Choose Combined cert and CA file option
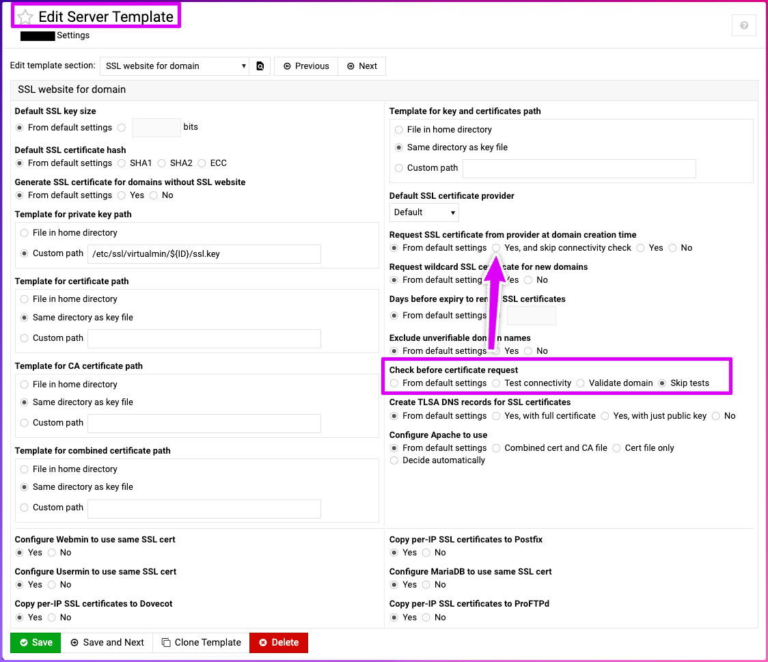This screenshot has height=662, width=768. click(497, 448)
